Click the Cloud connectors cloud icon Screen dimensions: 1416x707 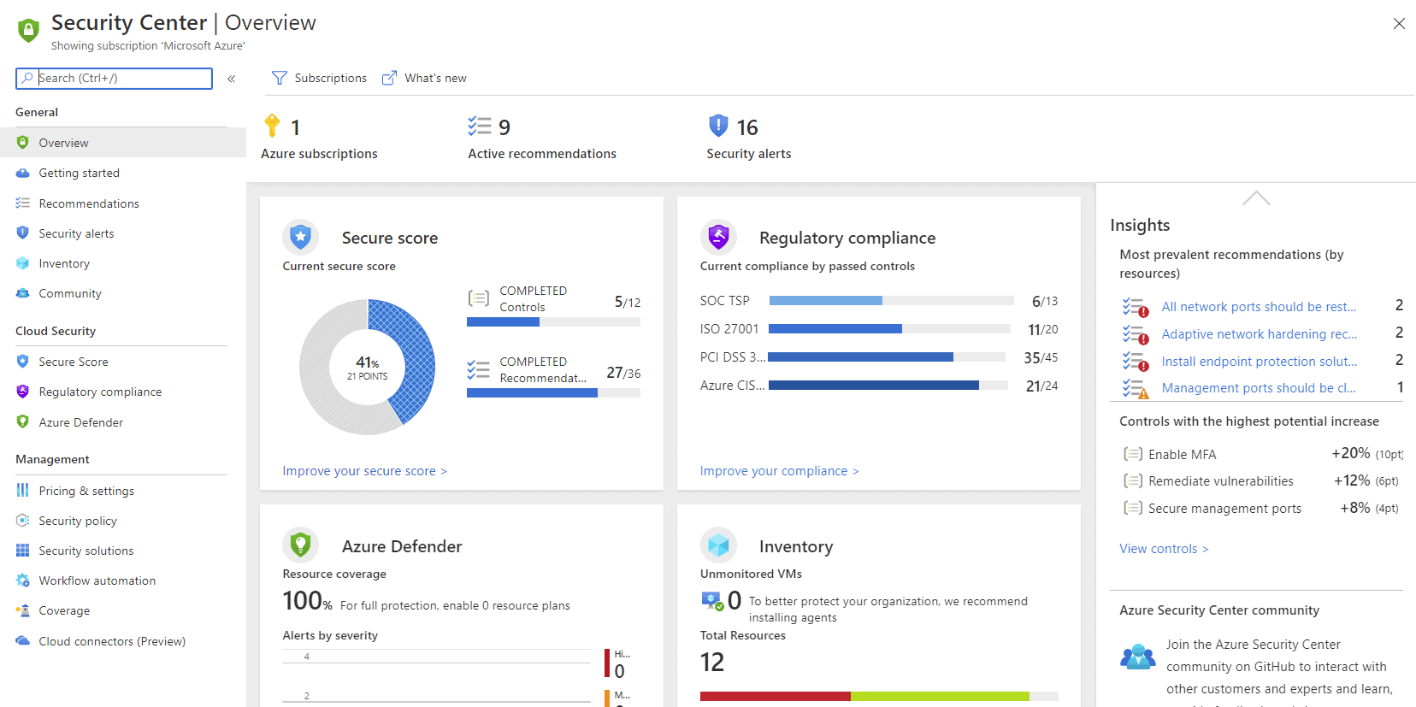(x=23, y=641)
